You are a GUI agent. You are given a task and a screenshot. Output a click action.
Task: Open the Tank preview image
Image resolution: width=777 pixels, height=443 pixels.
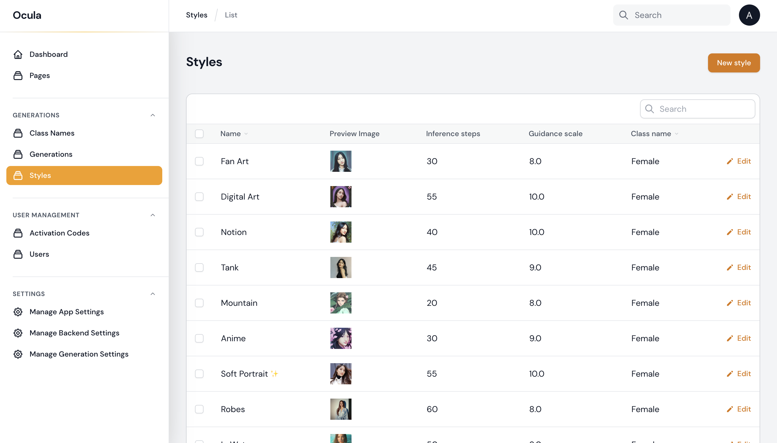(x=341, y=267)
